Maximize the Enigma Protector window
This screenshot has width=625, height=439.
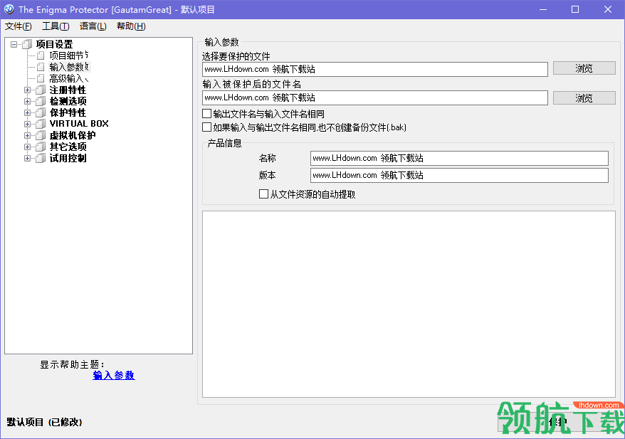(574, 9)
